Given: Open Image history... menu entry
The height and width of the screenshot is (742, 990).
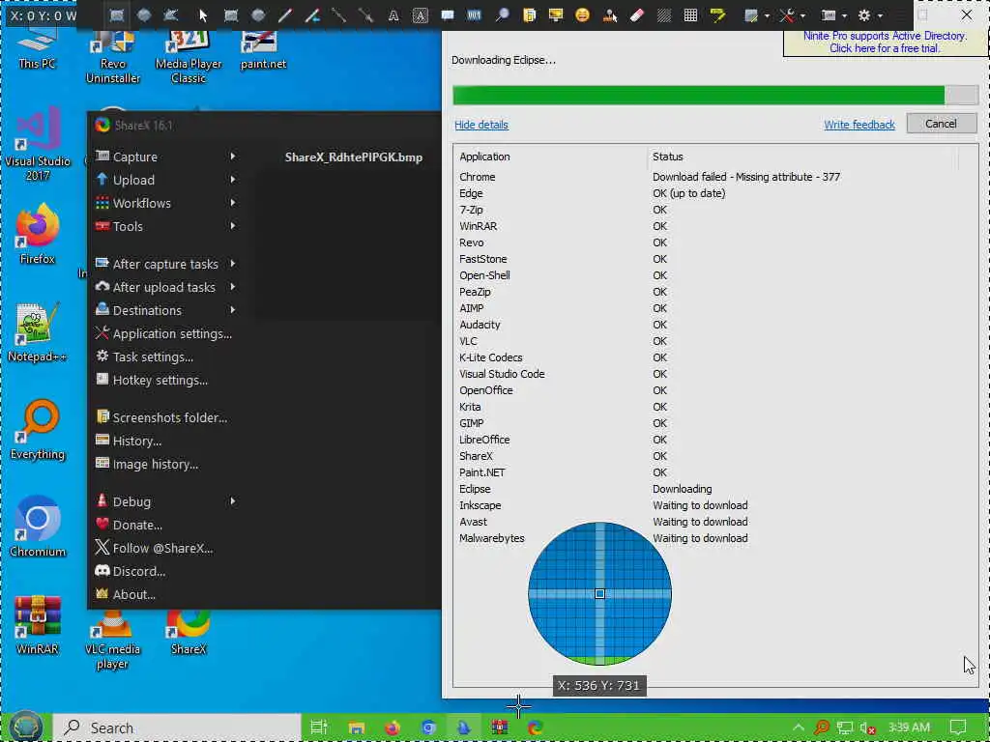Looking at the screenshot, I should [x=165, y=465].
